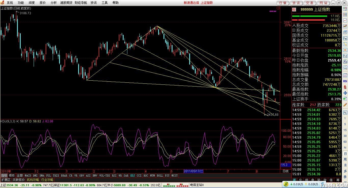Viewport: 348px width, 188px height.
Task: Click the FS intraday sidebar icon
Action: coord(345,113)
